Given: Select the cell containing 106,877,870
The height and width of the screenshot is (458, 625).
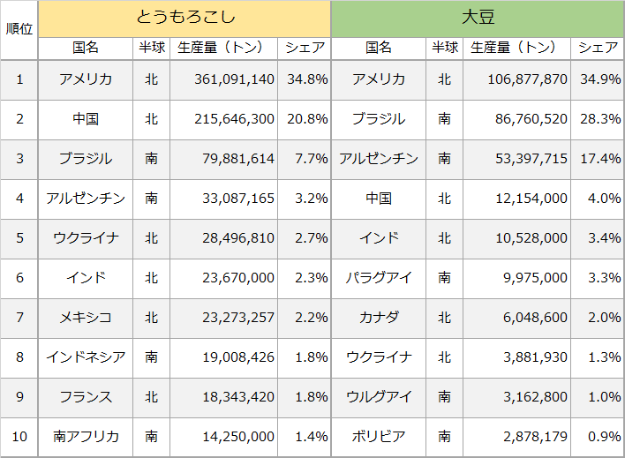Looking at the screenshot, I should [x=527, y=79].
